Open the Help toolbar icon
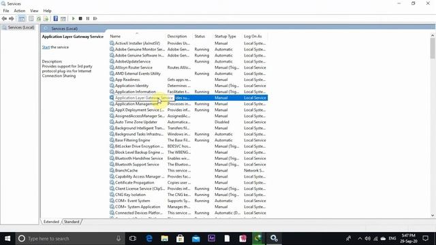 [x=56, y=18]
